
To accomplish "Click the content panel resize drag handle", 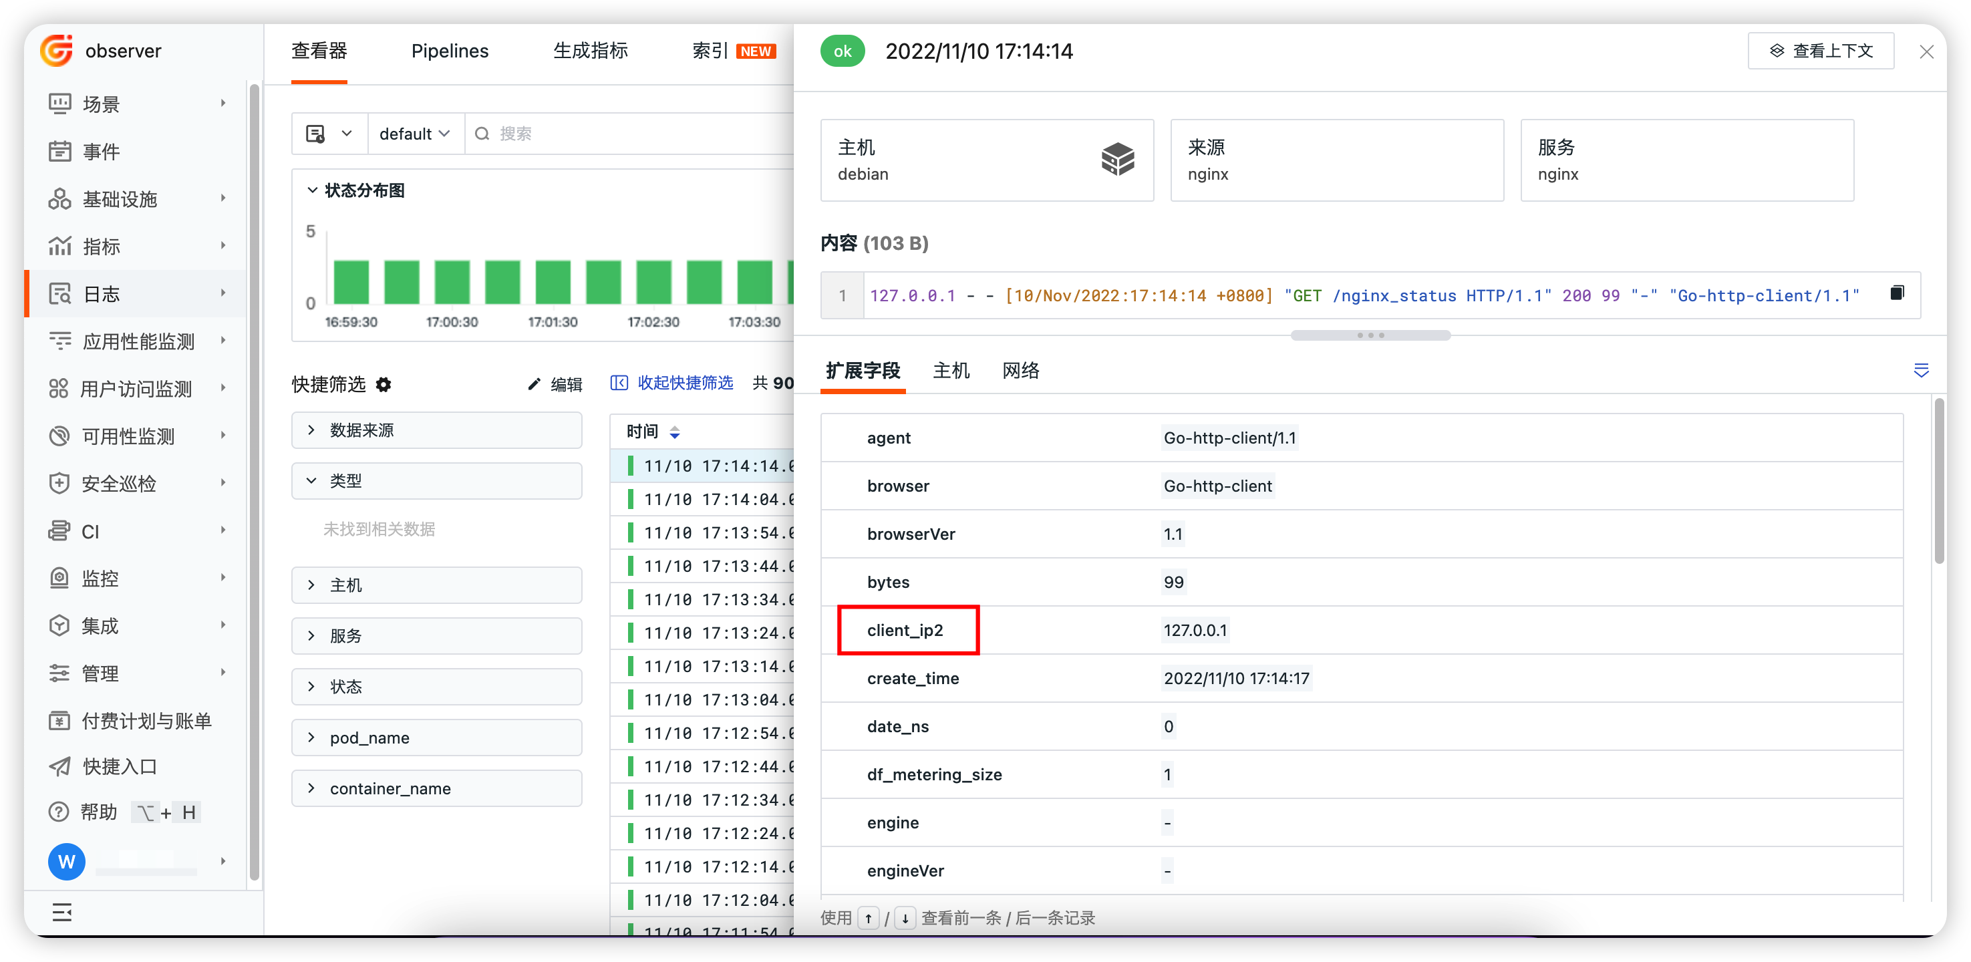I will click(1370, 335).
